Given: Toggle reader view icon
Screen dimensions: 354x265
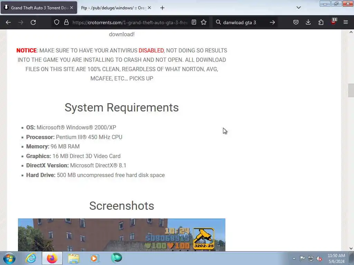Looking at the screenshot, I should 194,22.
